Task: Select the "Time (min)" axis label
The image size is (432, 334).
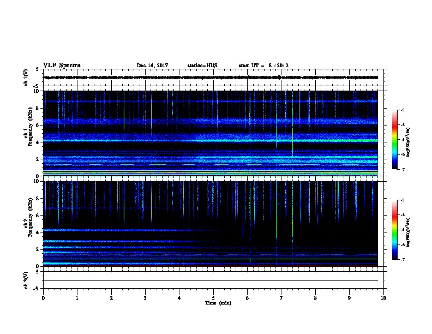Action: point(218,303)
